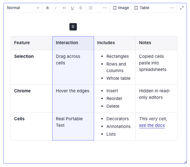Toggle bulleted list
The width and height of the screenshot is (190, 167).
(x=90, y=8)
